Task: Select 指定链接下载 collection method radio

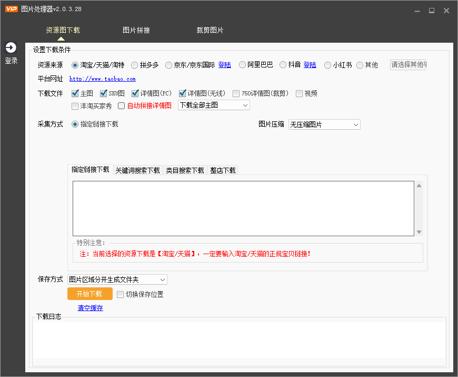Action: tap(75, 124)
